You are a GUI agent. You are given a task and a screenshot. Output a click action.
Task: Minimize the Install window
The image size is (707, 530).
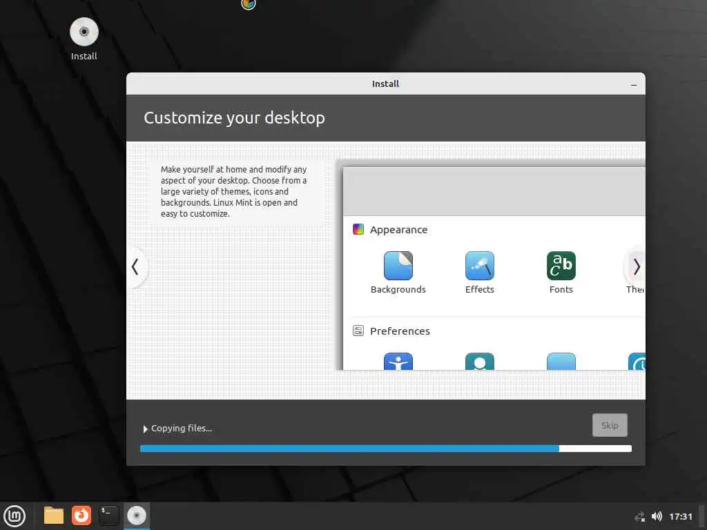coord(634,84)
